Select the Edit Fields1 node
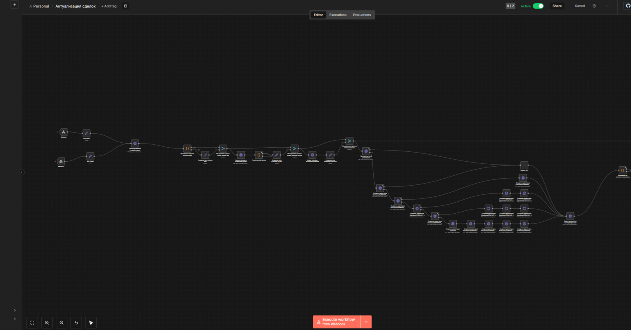 pos(90,156)
